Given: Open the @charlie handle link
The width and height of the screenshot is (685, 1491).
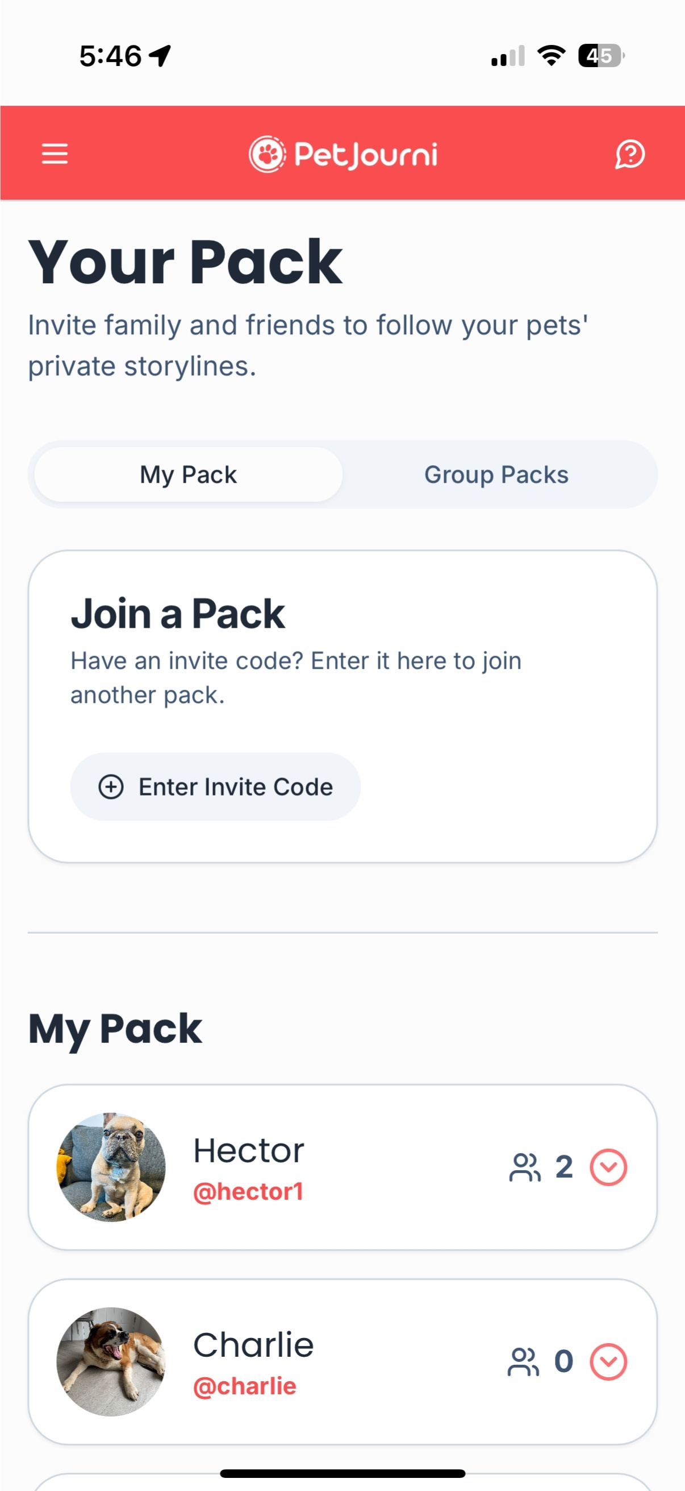Looking at the screenshot, I should [x=244, y=1386].
